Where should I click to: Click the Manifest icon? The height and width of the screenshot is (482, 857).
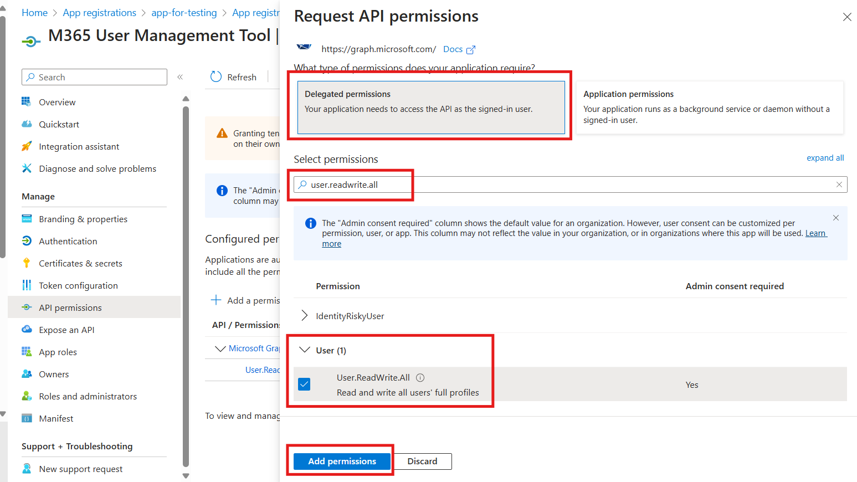click(26, 418)
